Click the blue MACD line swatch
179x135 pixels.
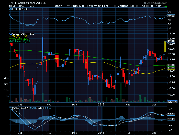click(x=10, y=108)
